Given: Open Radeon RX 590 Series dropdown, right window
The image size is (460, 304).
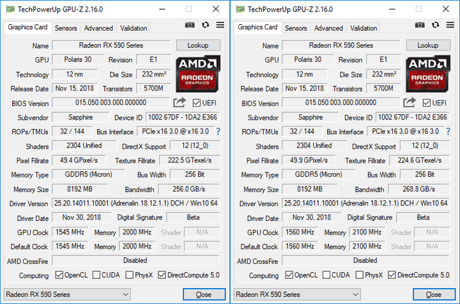Looking at the screenshot, I should coord(297,294).
